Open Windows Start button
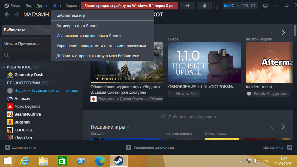Screen dimensions: 297x167 8,161
